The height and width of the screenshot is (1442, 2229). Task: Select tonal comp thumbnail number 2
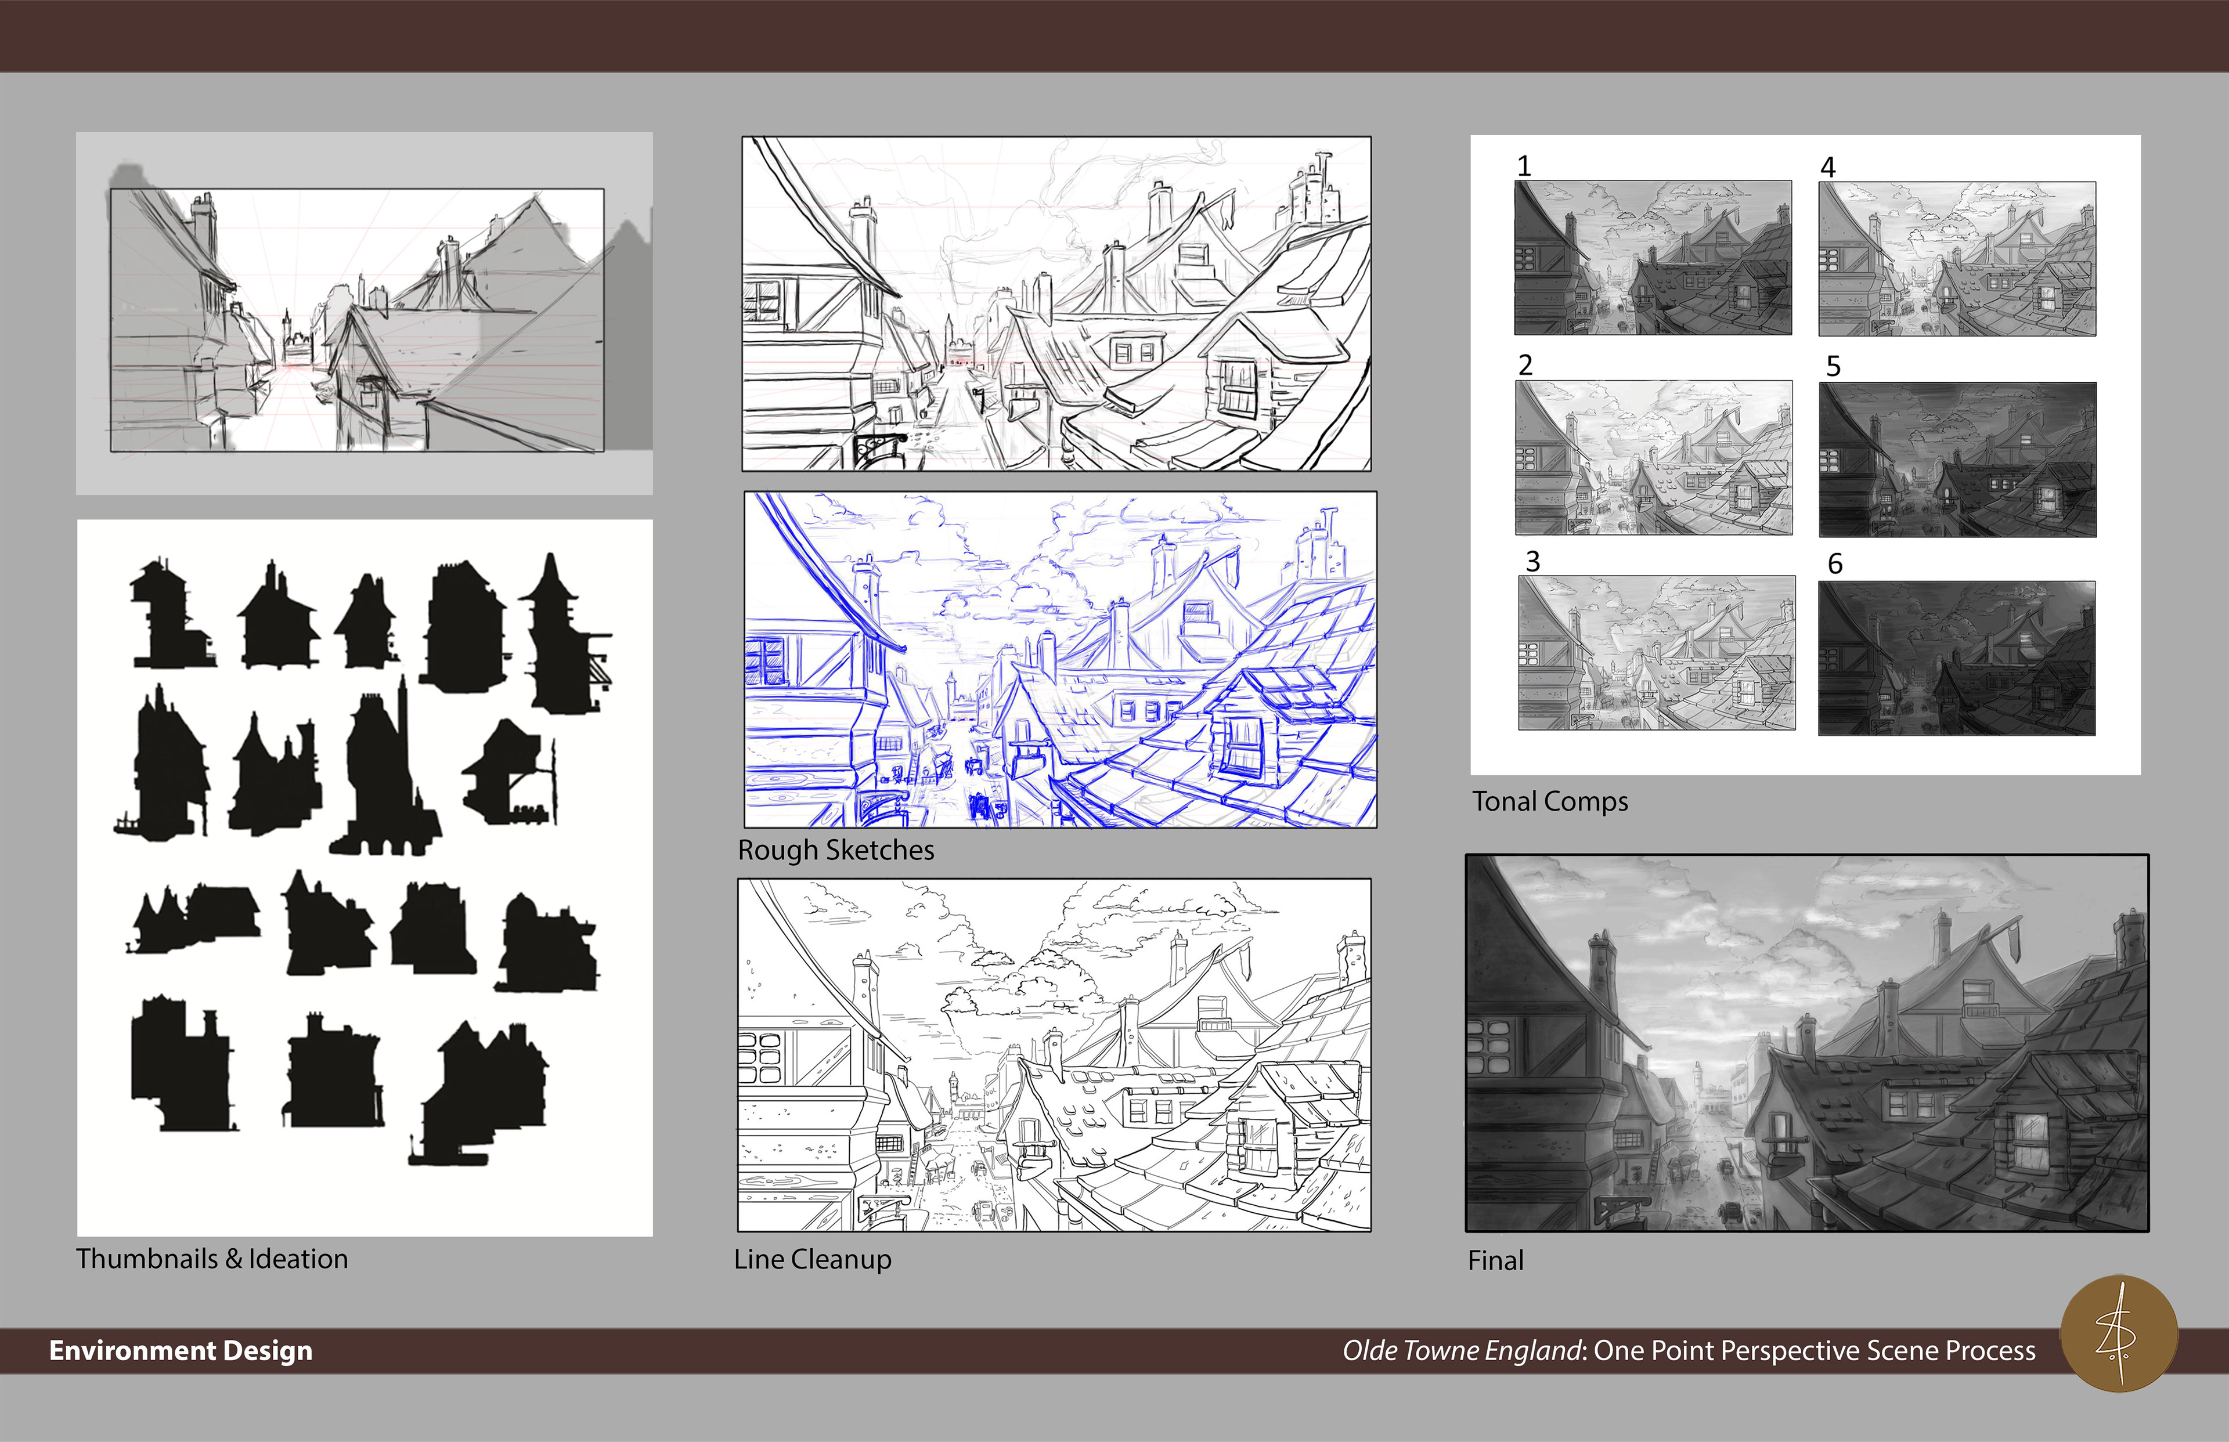pos(1654,458)
